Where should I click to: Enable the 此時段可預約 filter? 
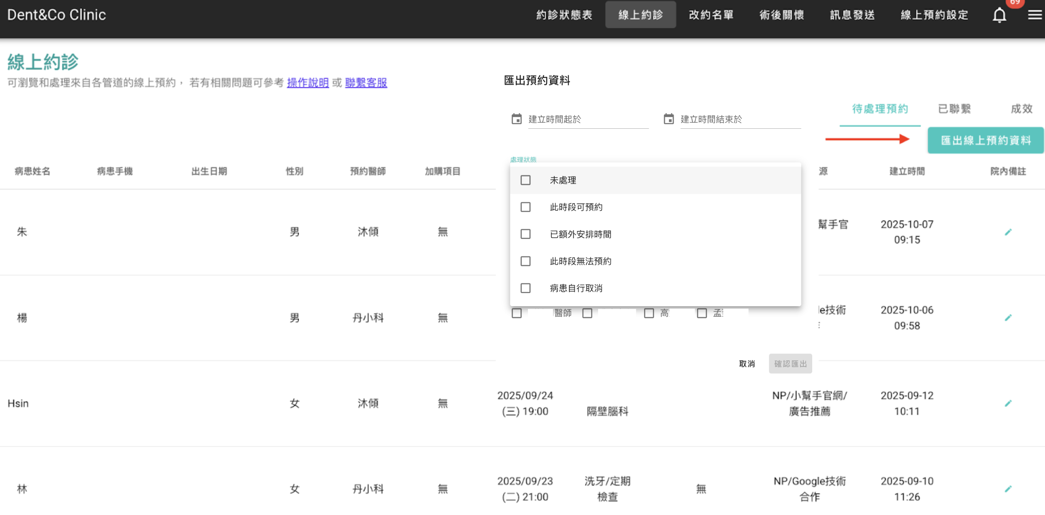pos(525,207)
